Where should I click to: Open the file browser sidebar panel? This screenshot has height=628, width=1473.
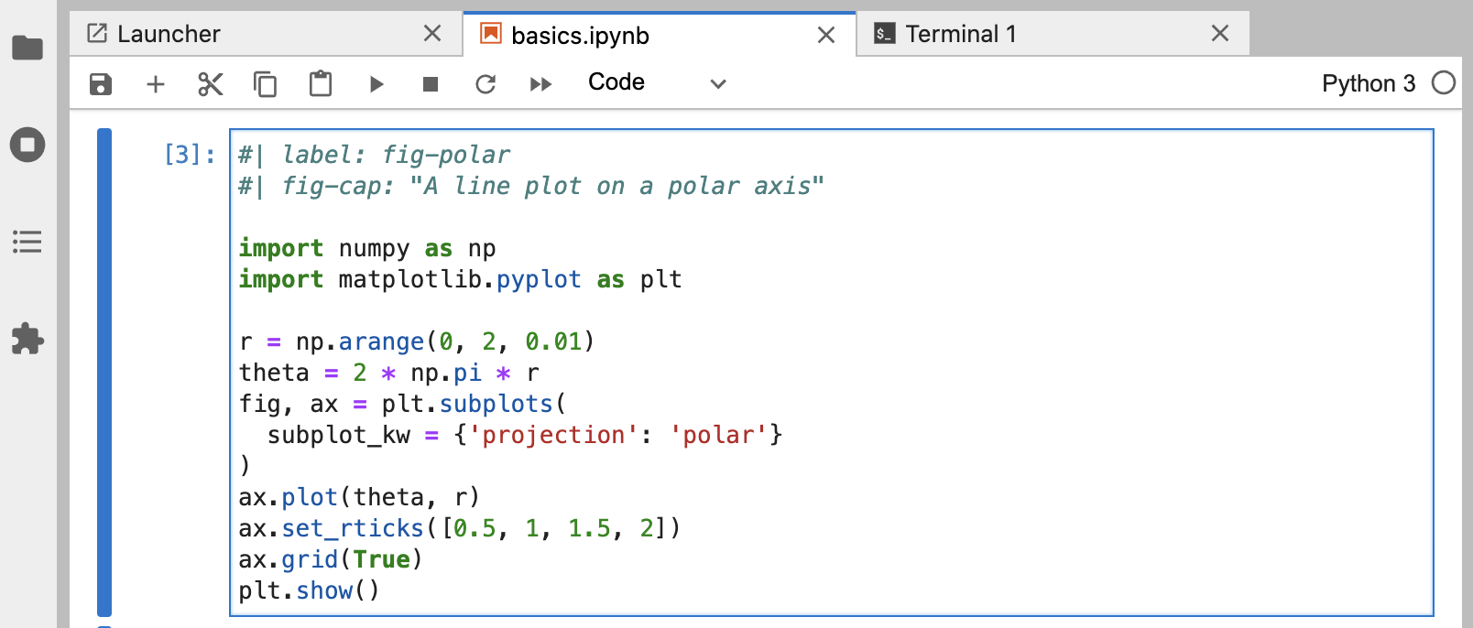pyautogui.click(x=27, y=48)
